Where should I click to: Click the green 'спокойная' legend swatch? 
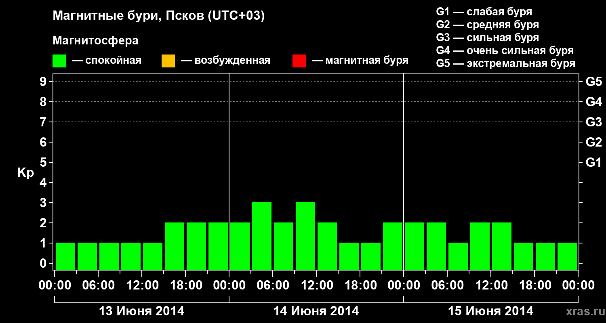tap(59, 61)
